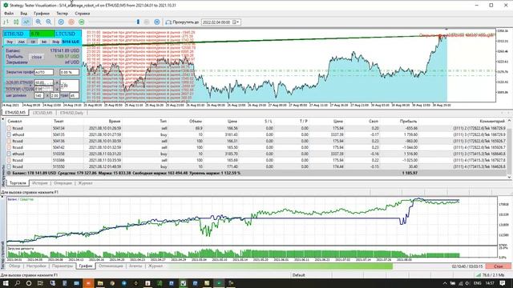Open the tester Агенты tab

click(135, 266)
